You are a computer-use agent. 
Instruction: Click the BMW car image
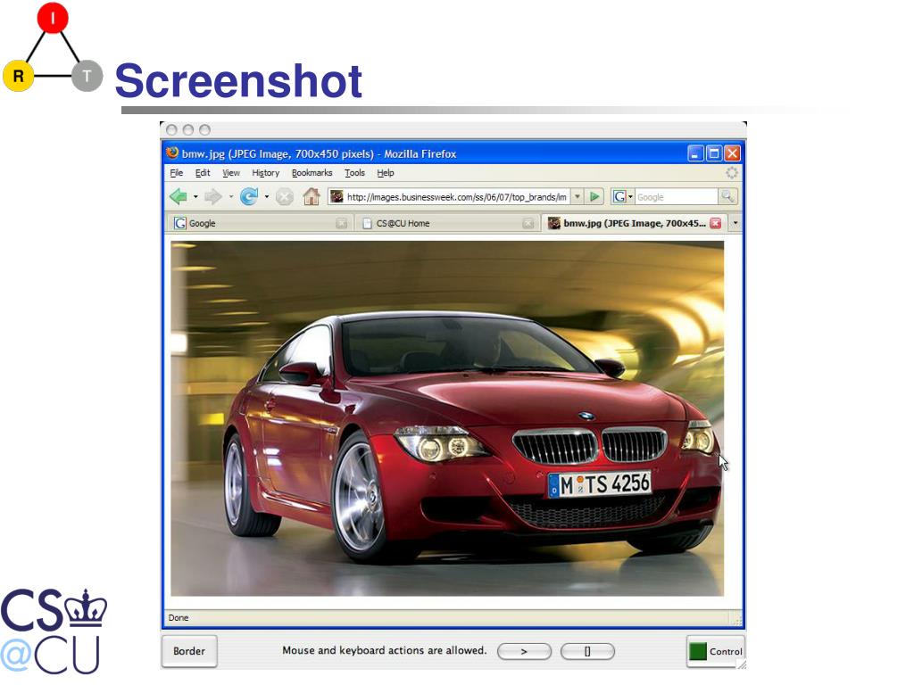tap(447, 418)
